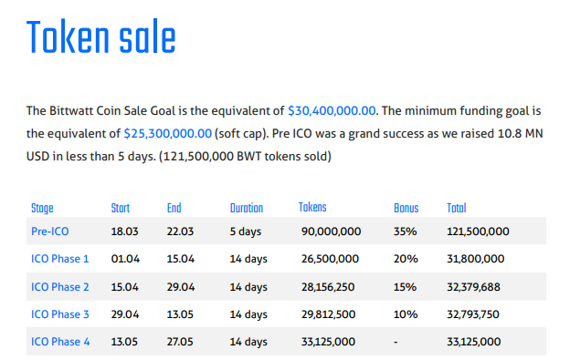Click the 121,500,000 total in Pre-ICO row
This screenshot has width=570, height=360.
tap(478, 231)
